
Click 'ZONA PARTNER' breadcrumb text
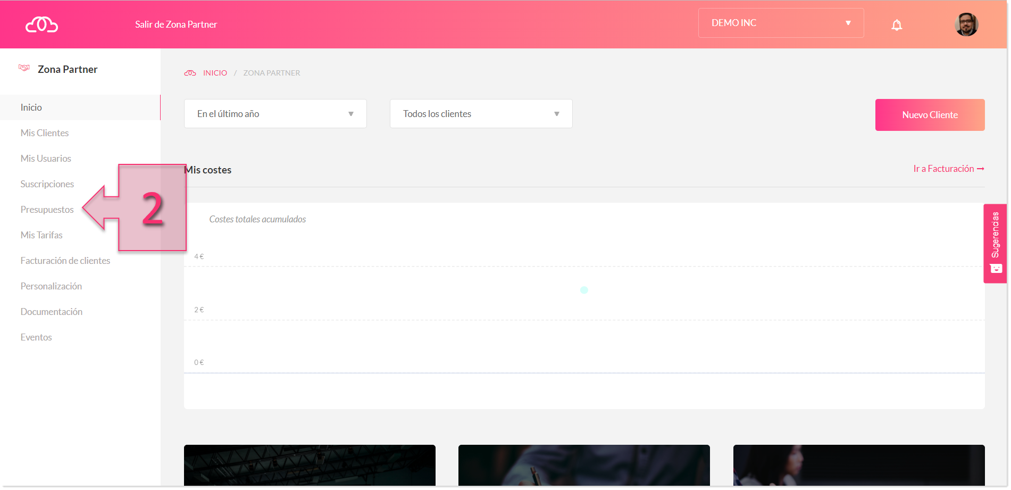click(x=272, y=73)
